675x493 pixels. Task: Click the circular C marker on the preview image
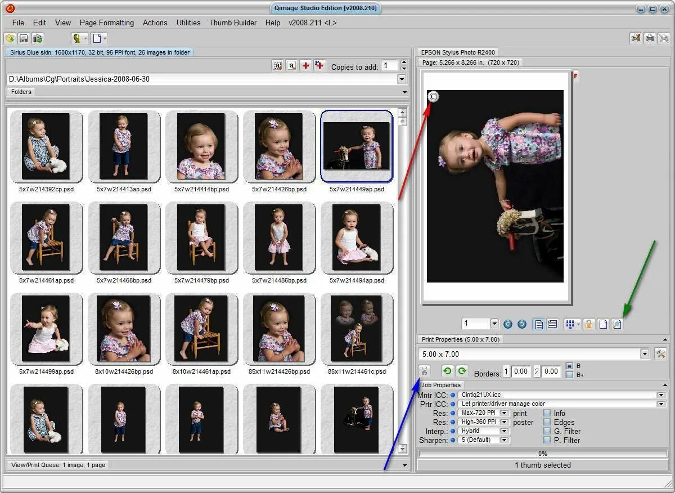pos(433,97)
